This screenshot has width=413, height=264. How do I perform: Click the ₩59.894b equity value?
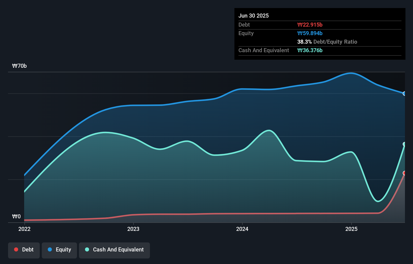point(310,33)
